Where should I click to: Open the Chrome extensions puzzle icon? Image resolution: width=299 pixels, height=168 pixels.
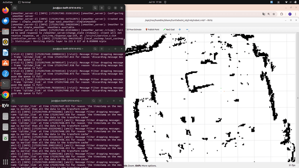[282, 14]
